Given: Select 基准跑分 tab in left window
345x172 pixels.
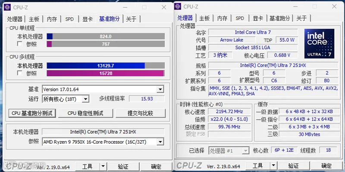Looking at the screenshot, I should 110,18.
